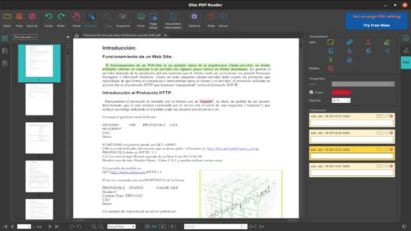
Task: Expand the 03:12:44 comment
Action: pos(378,133)
